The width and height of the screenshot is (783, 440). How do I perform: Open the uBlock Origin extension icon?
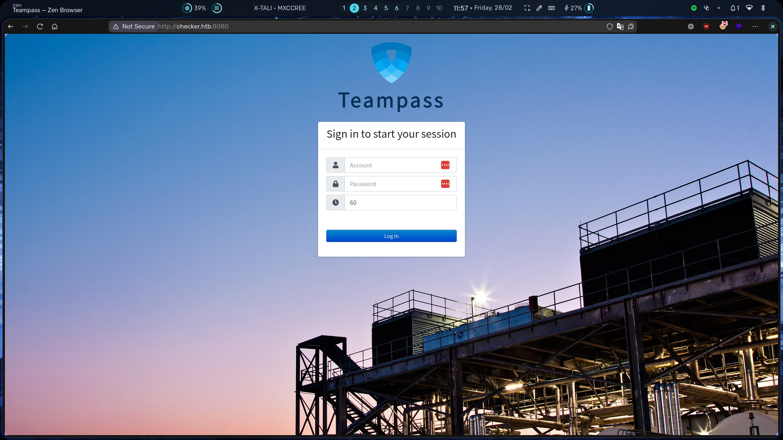pos(706,26)
